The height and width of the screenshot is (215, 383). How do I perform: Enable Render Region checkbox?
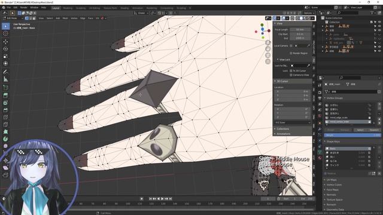[x=291, y=53]
